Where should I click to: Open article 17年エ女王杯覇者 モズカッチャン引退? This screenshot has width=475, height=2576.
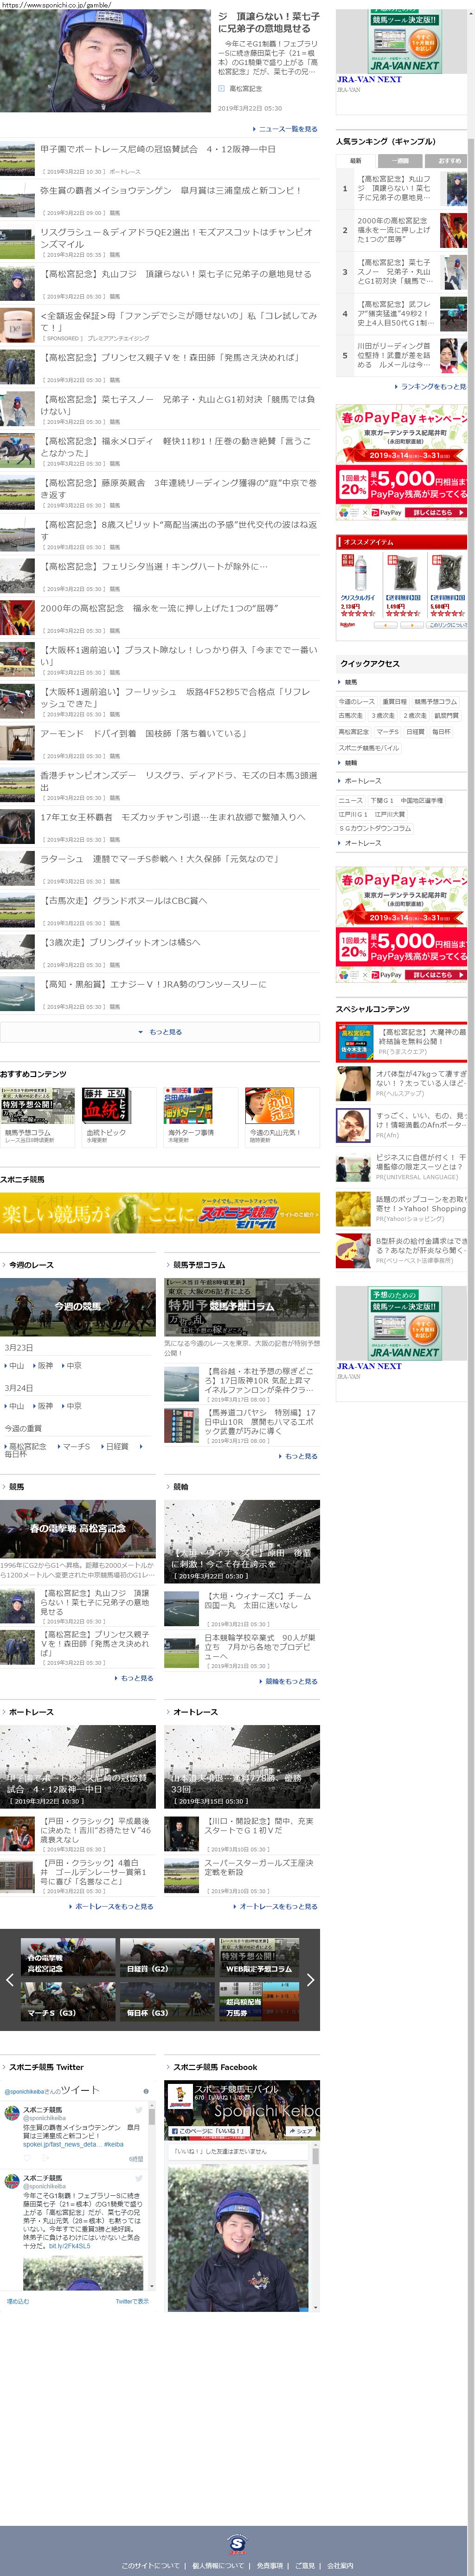click(173, 817)
